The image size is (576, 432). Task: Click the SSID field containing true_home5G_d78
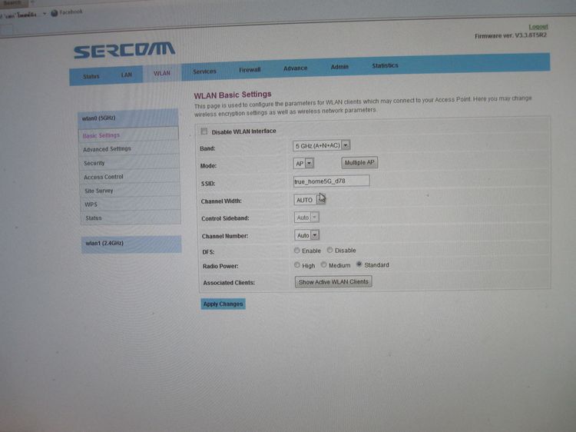click(331, 181)
